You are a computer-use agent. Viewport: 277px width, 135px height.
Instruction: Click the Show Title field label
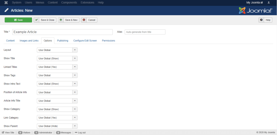(x=9, y=58)
